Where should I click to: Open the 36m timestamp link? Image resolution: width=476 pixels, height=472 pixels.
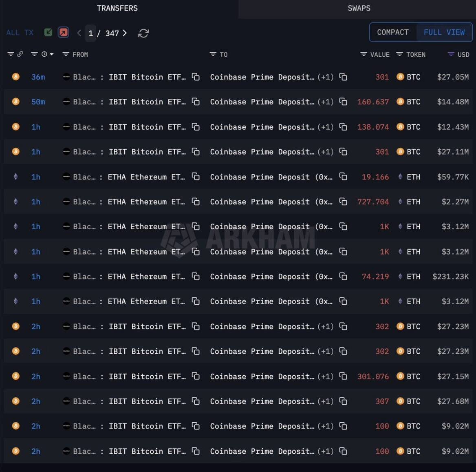click(38, 77)
